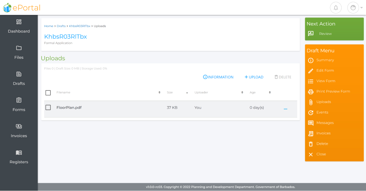The height and width of the screenshot is (191, 366).
Task: Click the Edit Form pencil icon
Action: (x=311, y=71)
